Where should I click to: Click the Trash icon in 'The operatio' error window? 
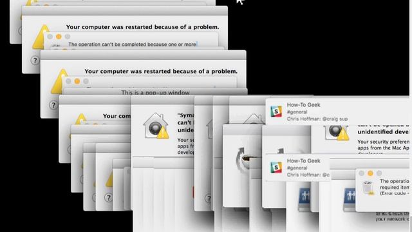click(368, 188)
